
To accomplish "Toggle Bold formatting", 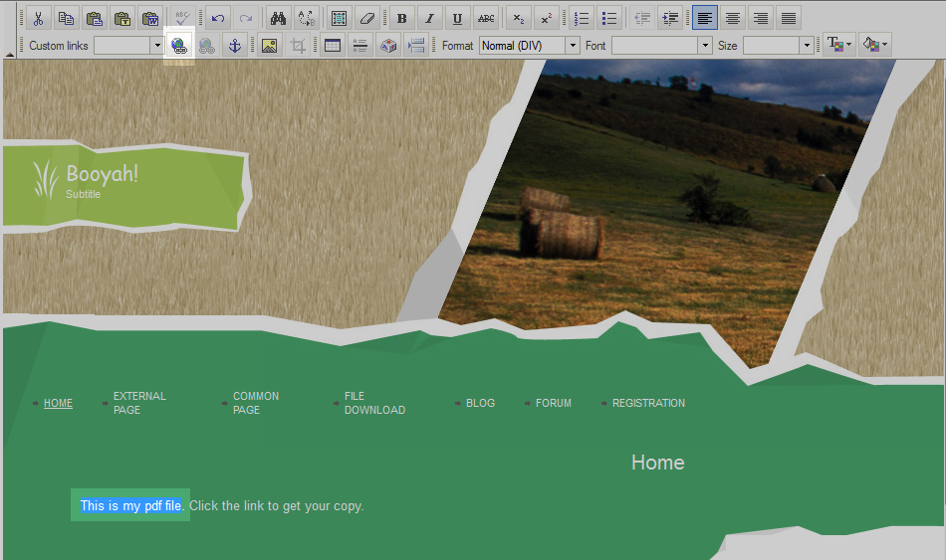I will point(401,18).
